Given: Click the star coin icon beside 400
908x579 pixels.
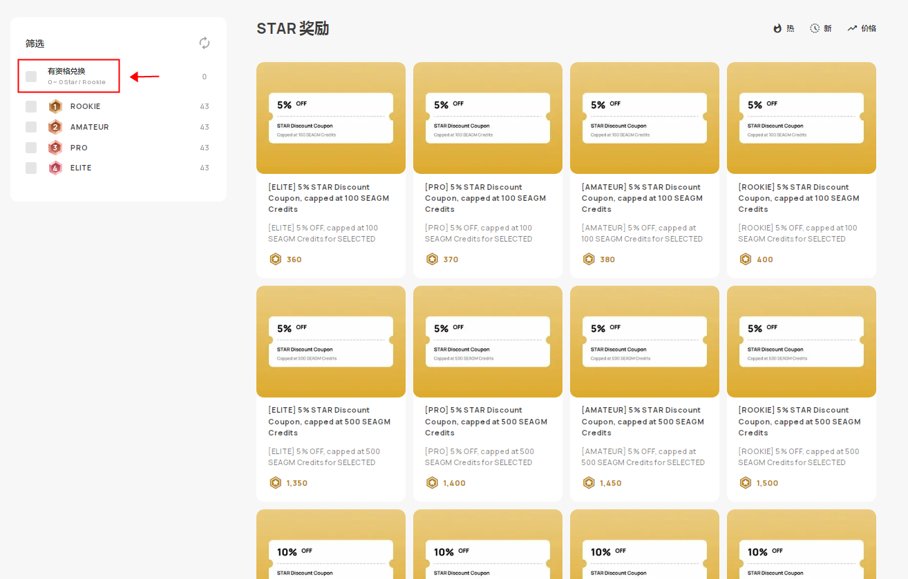Looking at the screenshot, I should [746, 259].
